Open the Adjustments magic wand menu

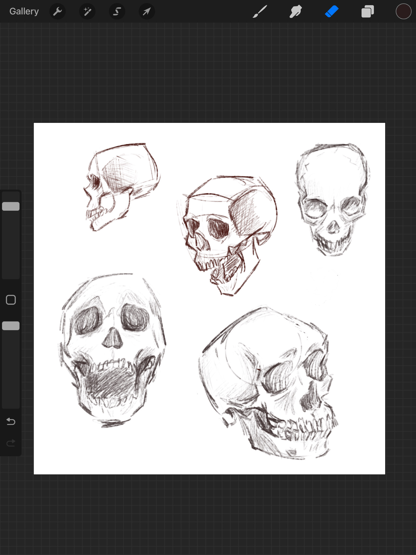coord(87,11)
